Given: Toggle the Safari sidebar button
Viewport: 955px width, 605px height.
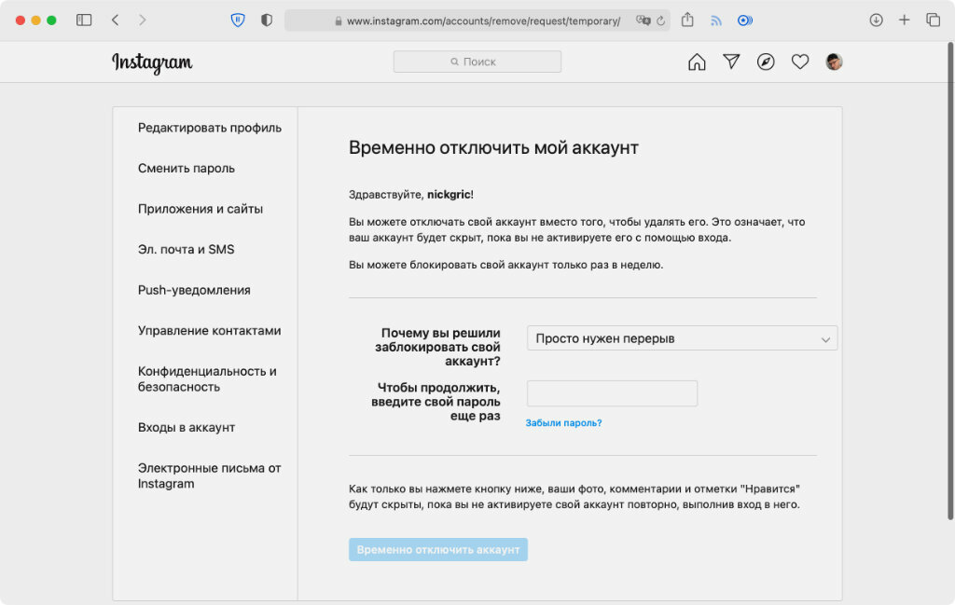Looking at the screenshot, I should tap(84, 21).
